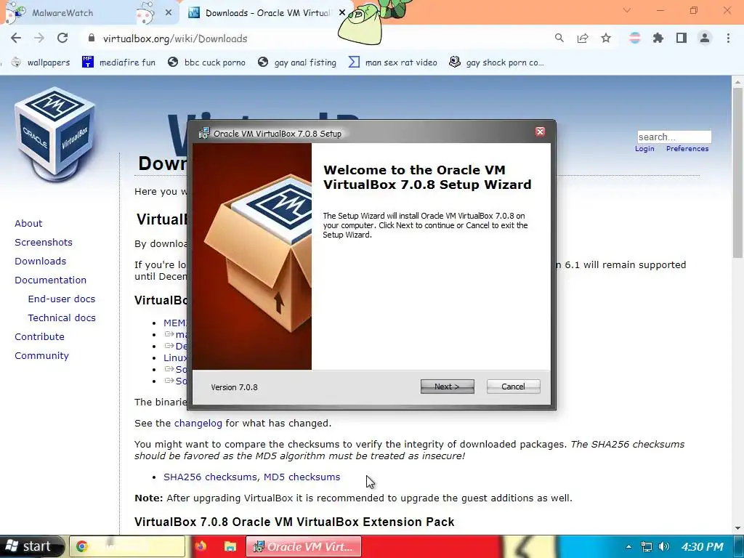Open the Screenshots sidebar link
The height and width of the screenshot is (558, 744).
pos(44,243)
